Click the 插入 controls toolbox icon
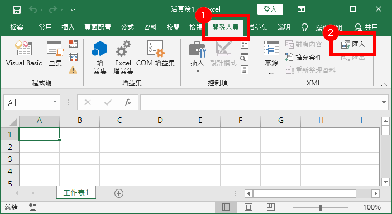 click(197, 56)
